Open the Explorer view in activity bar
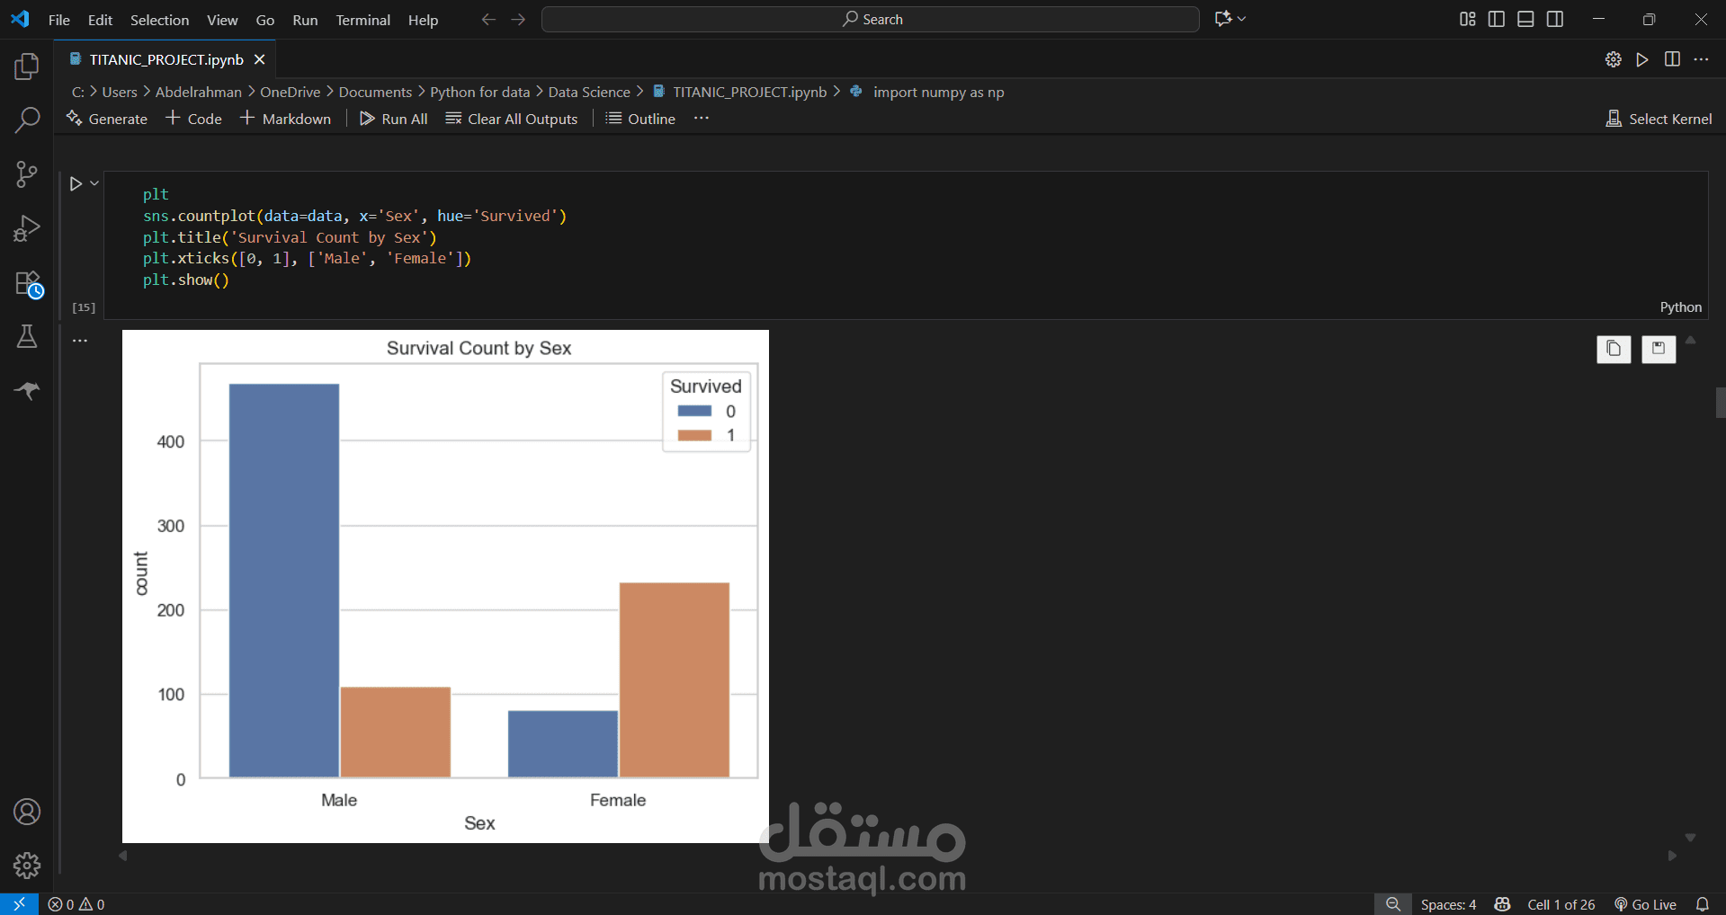This screenshot has width=1726, height=915. pyautogui.click(x=27, y=67)
